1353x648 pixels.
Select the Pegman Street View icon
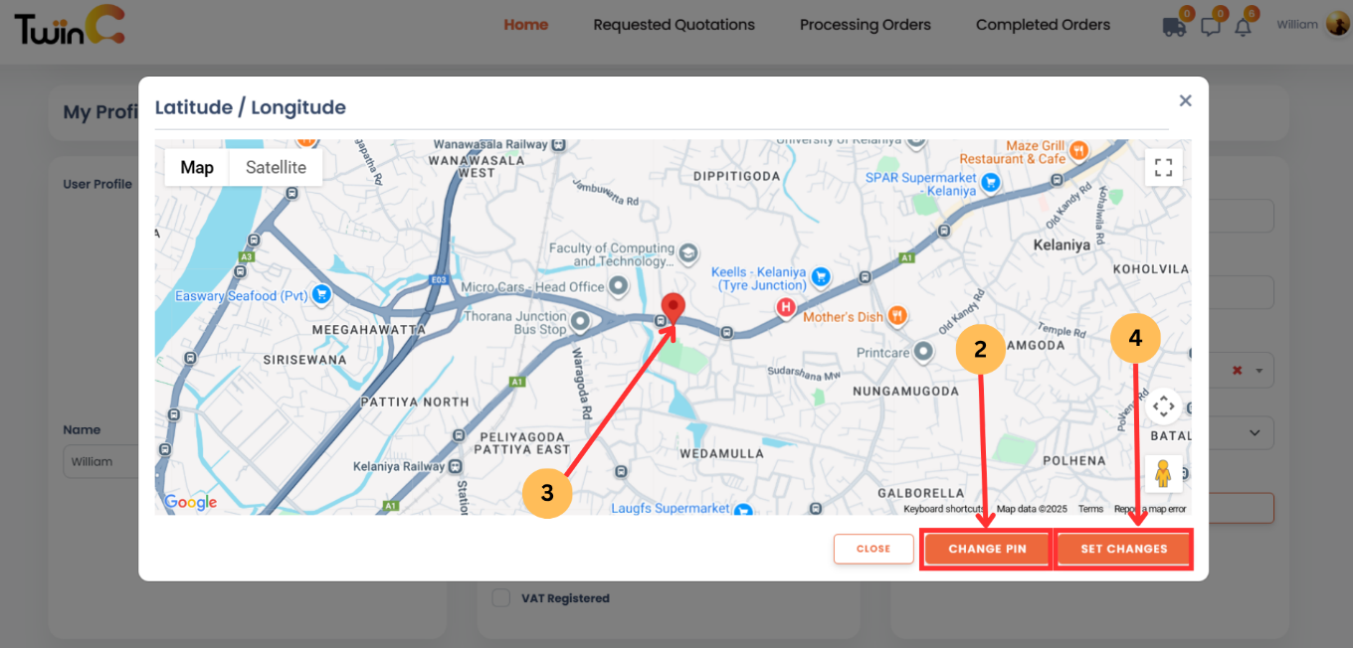(1164, 474)
